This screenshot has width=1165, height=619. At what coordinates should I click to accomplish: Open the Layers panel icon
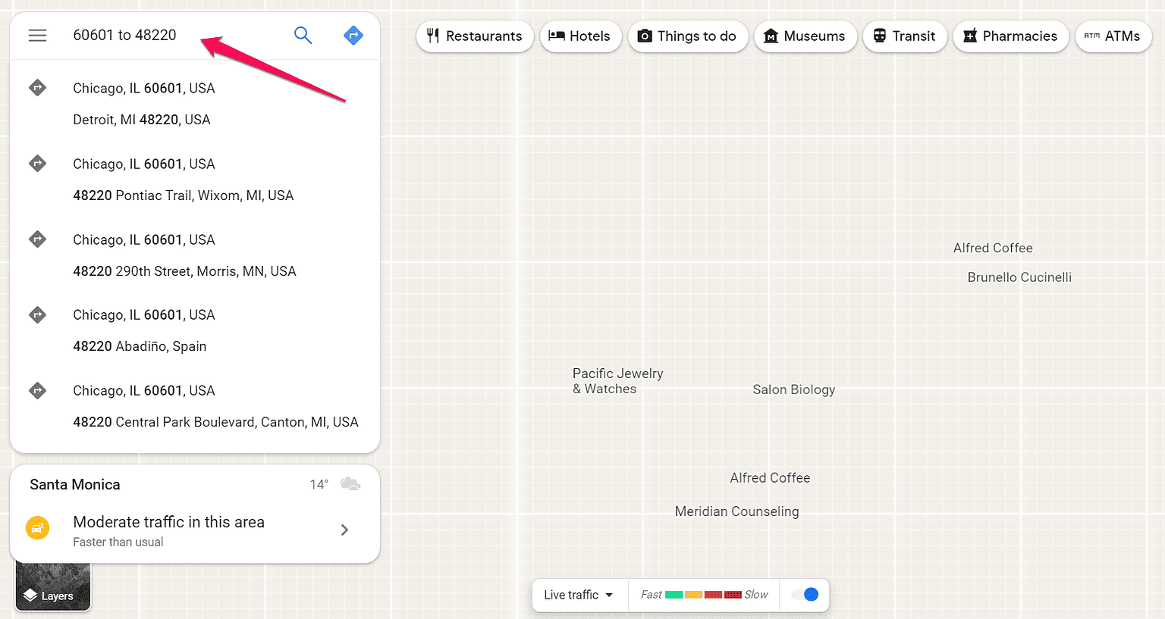pyautogui.click(x=30, y=596)
